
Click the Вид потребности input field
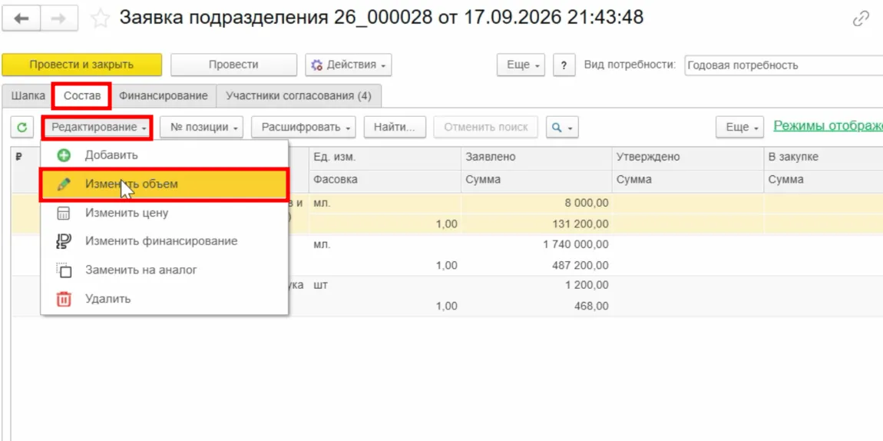pyautogui.click(x=783, y=65)
